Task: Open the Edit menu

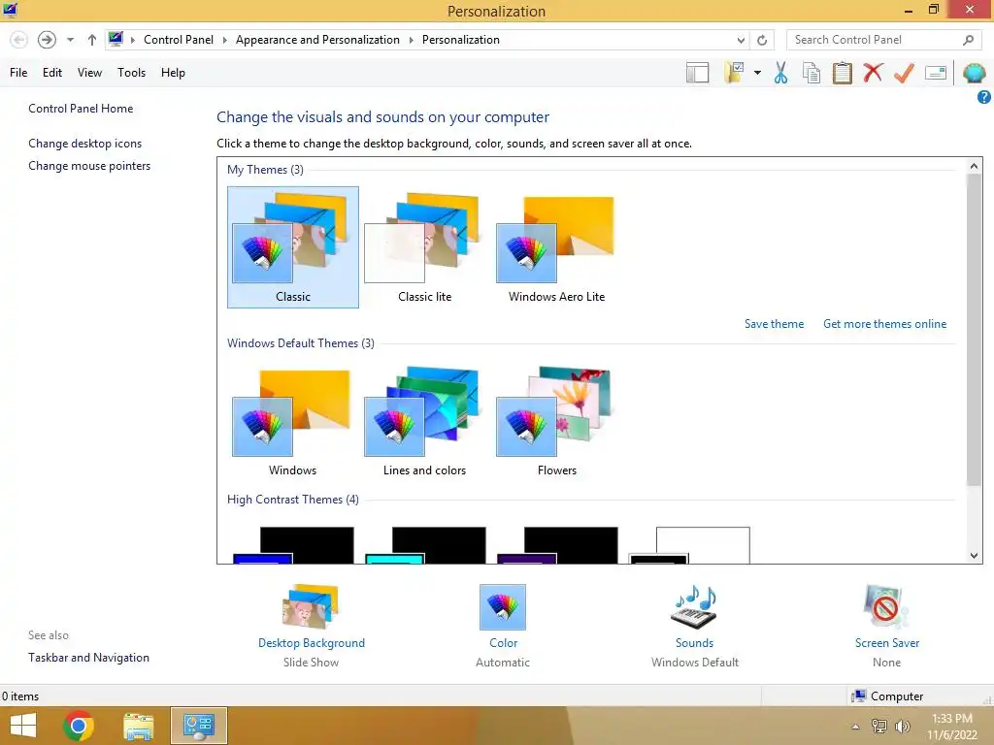Action: (x=52, y=73)
